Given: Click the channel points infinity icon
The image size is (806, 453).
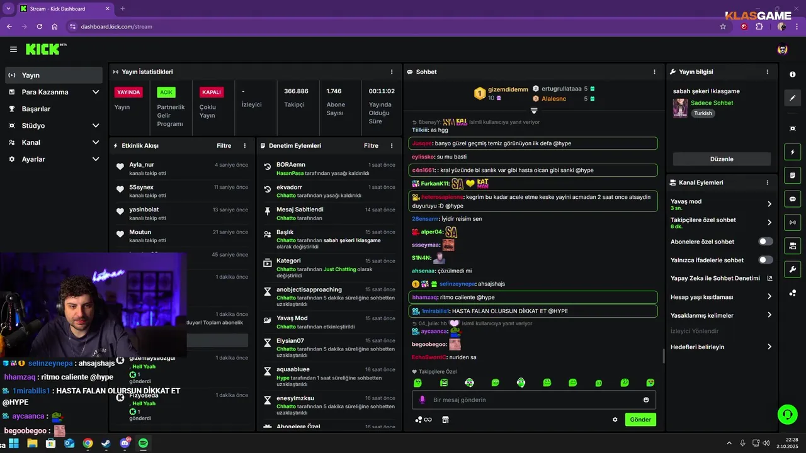Looking at the screenshot, I should [423, 420].
